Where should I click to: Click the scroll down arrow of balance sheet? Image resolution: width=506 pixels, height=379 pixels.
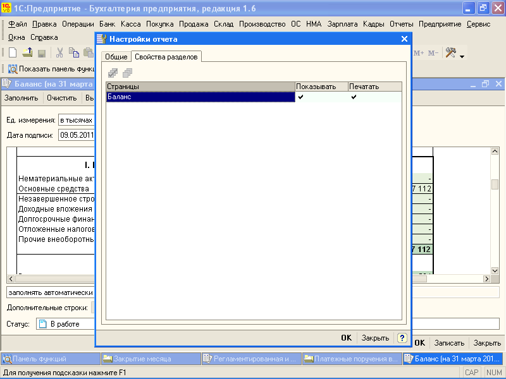coord(495,271)
